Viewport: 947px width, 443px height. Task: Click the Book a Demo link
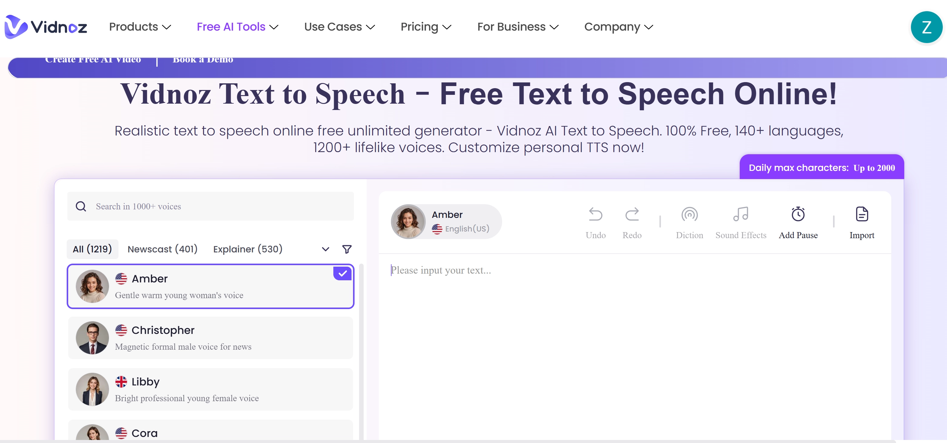202,59
